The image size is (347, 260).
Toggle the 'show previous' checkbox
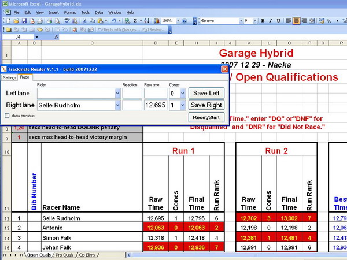[x=7, y=116]
